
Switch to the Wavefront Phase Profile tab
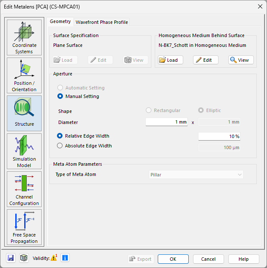102,22
